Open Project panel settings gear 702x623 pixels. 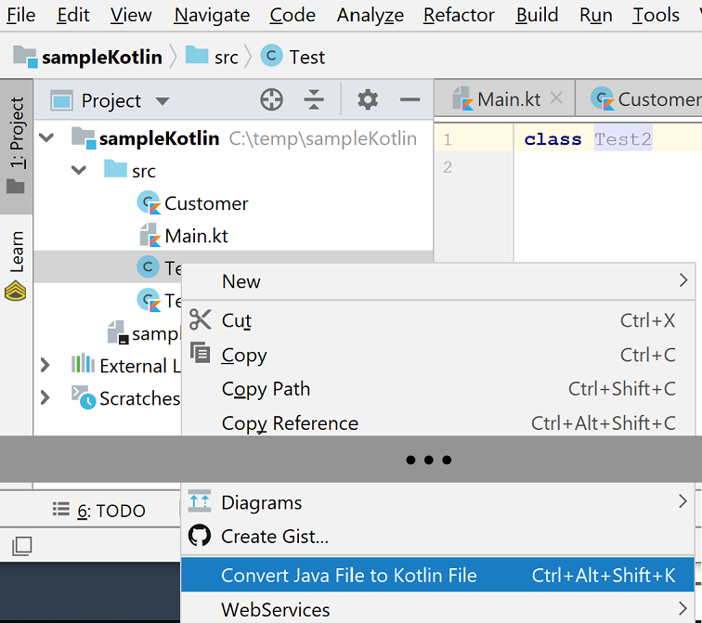coord(368,100)
